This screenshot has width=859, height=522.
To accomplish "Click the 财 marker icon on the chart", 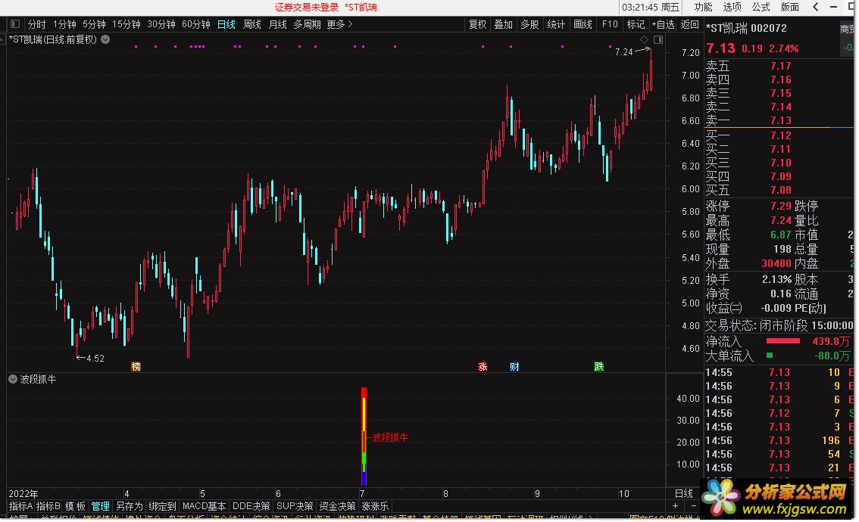I will click(514, 367).
